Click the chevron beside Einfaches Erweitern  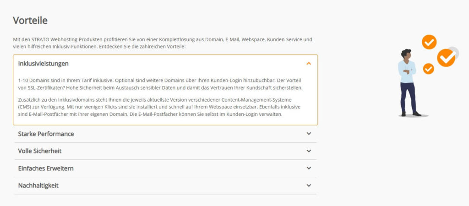[309, 168]
